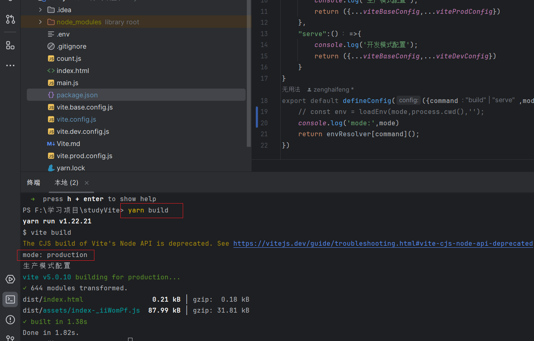Image resolution: width=534 pixels, height=341 pixels.
Task: Open vite.prod.config.js in the project tree
Action: (x=84, y=156)
